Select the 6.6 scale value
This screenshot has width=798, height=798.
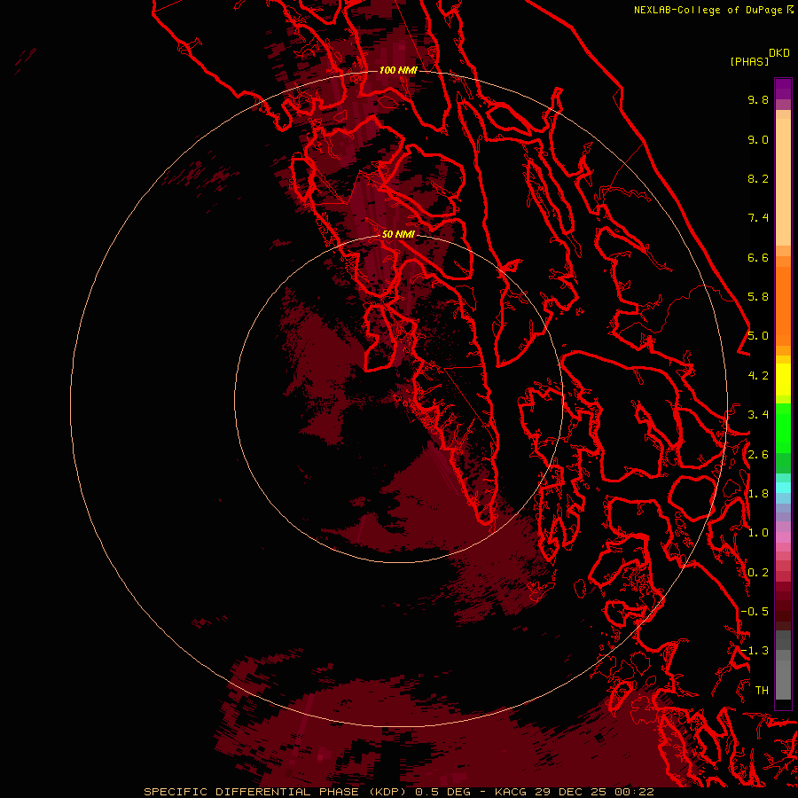point(758,257)
